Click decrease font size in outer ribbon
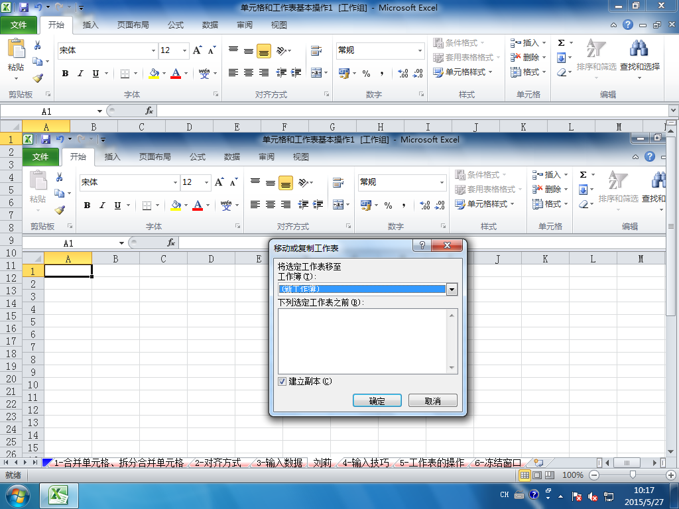This screenshot has width=679, height=509. (212, 50)
